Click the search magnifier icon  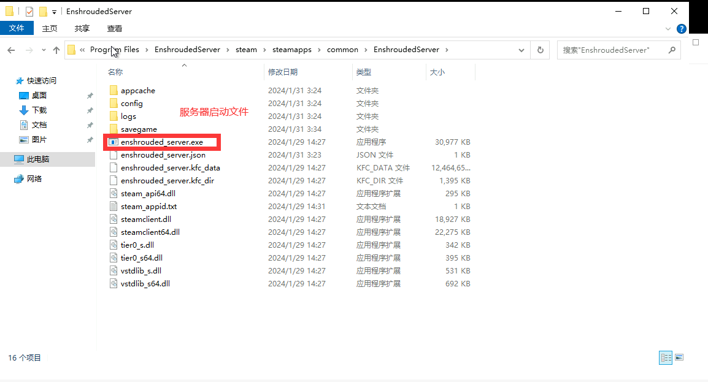672,50
